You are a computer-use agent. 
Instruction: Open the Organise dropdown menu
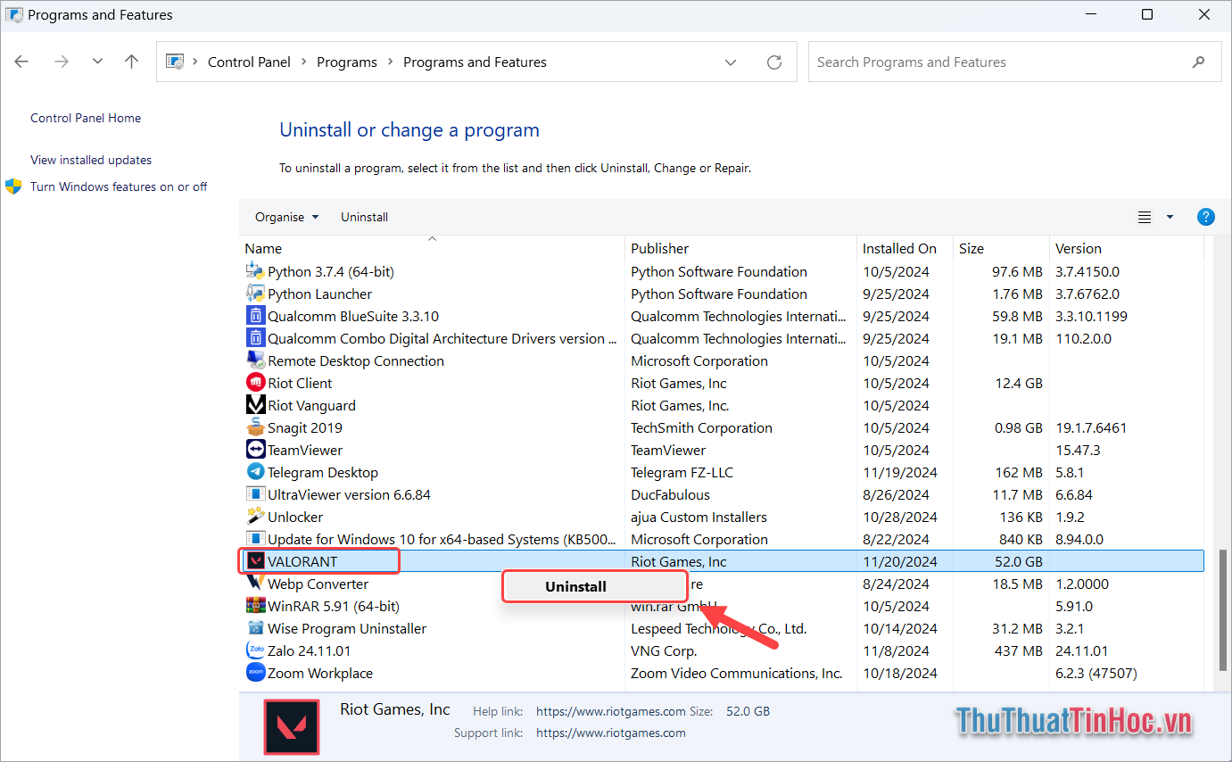(x=286, y=216)
